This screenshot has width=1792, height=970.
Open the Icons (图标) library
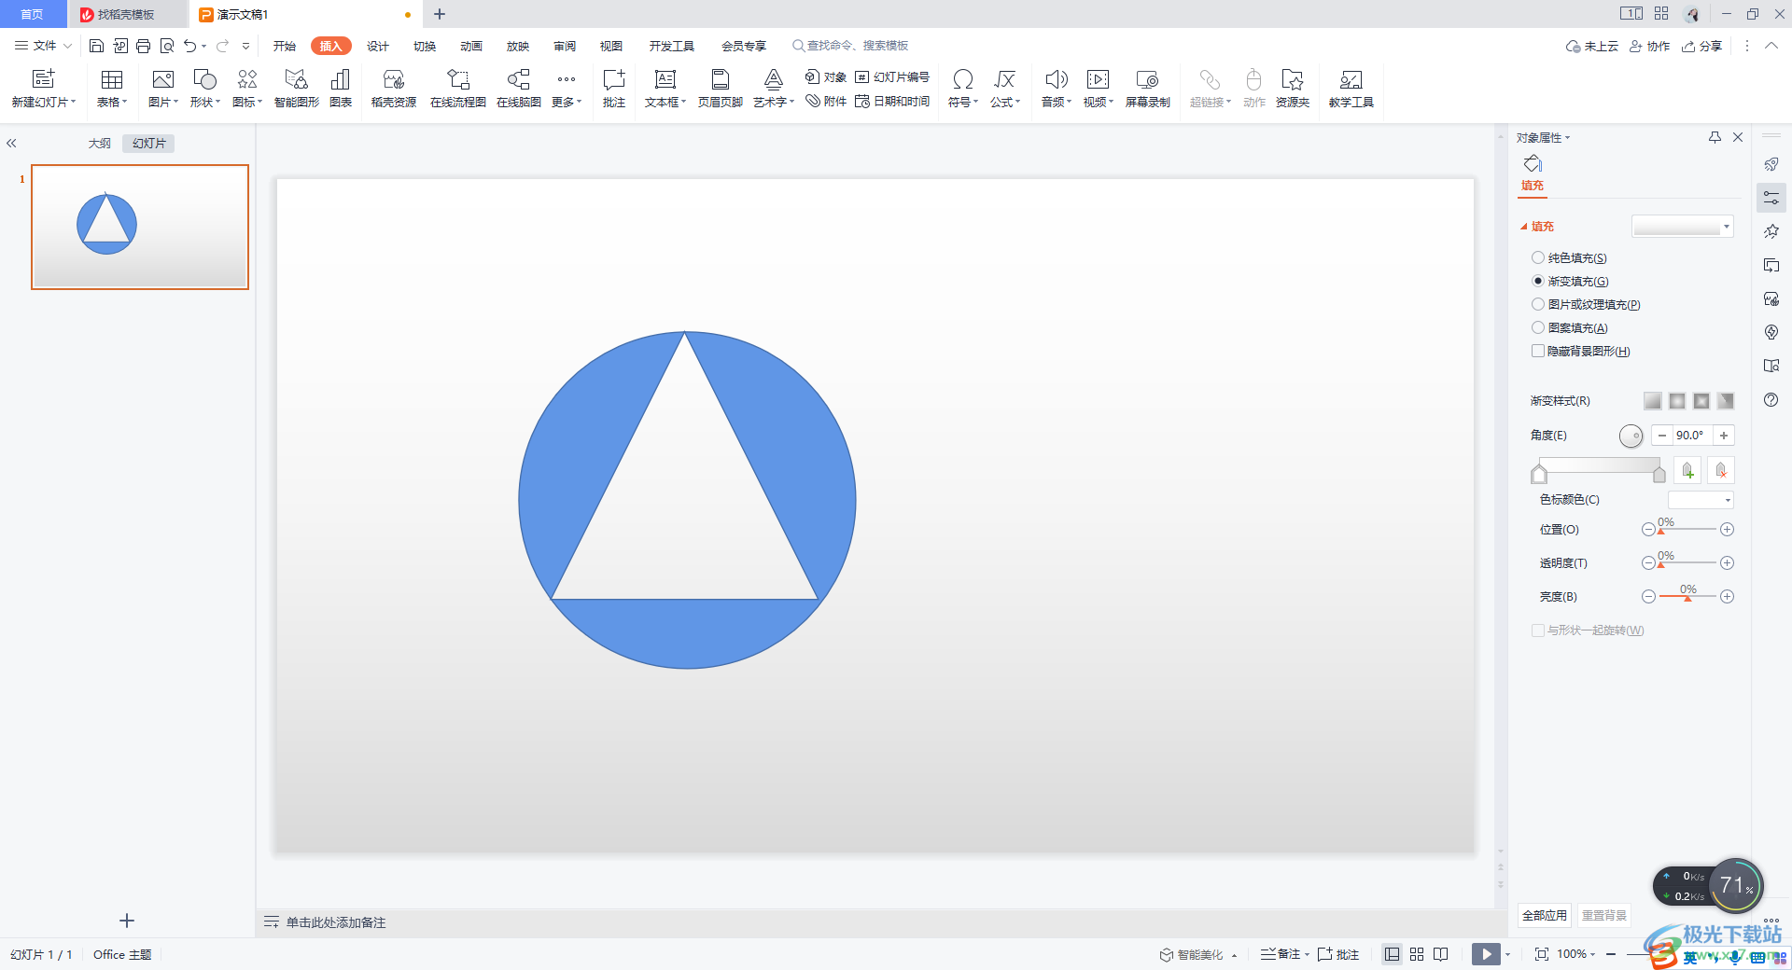tap(247, 88)
